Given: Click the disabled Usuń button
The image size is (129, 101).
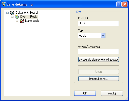Looking at the screenshot, I should point(99,72).
